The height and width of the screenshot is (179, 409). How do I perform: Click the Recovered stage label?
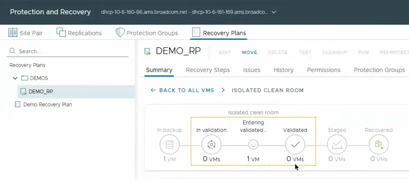coord(379,130)
